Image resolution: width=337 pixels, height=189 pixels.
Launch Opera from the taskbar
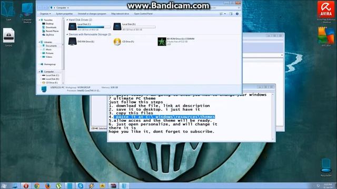(x=26, y=186)
